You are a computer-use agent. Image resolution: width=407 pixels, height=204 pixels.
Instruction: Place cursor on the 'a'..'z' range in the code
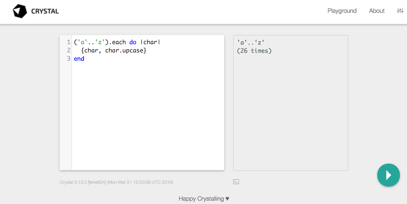[90, 42]
